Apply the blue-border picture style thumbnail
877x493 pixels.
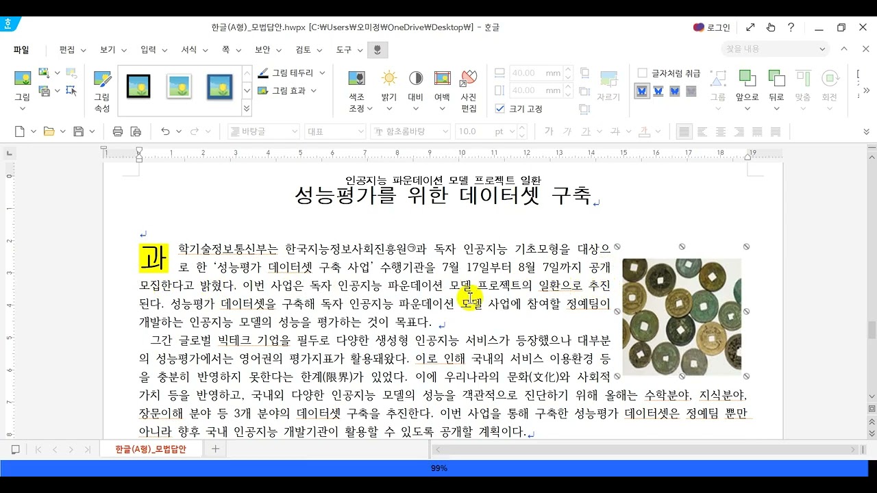pyautogui.click(x=220, y=86)
